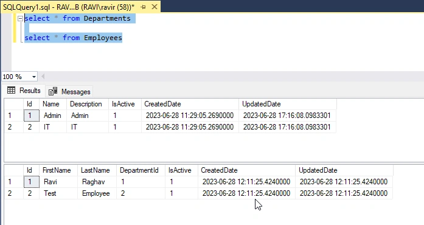The image size is (424, 225).
Task: Click the Id cell of the Ravi row
Action: 32,182
